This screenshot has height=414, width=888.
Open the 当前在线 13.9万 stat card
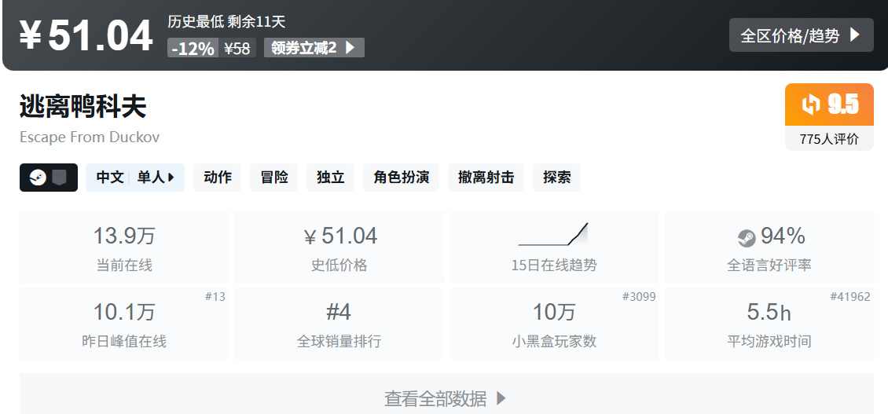124,247
